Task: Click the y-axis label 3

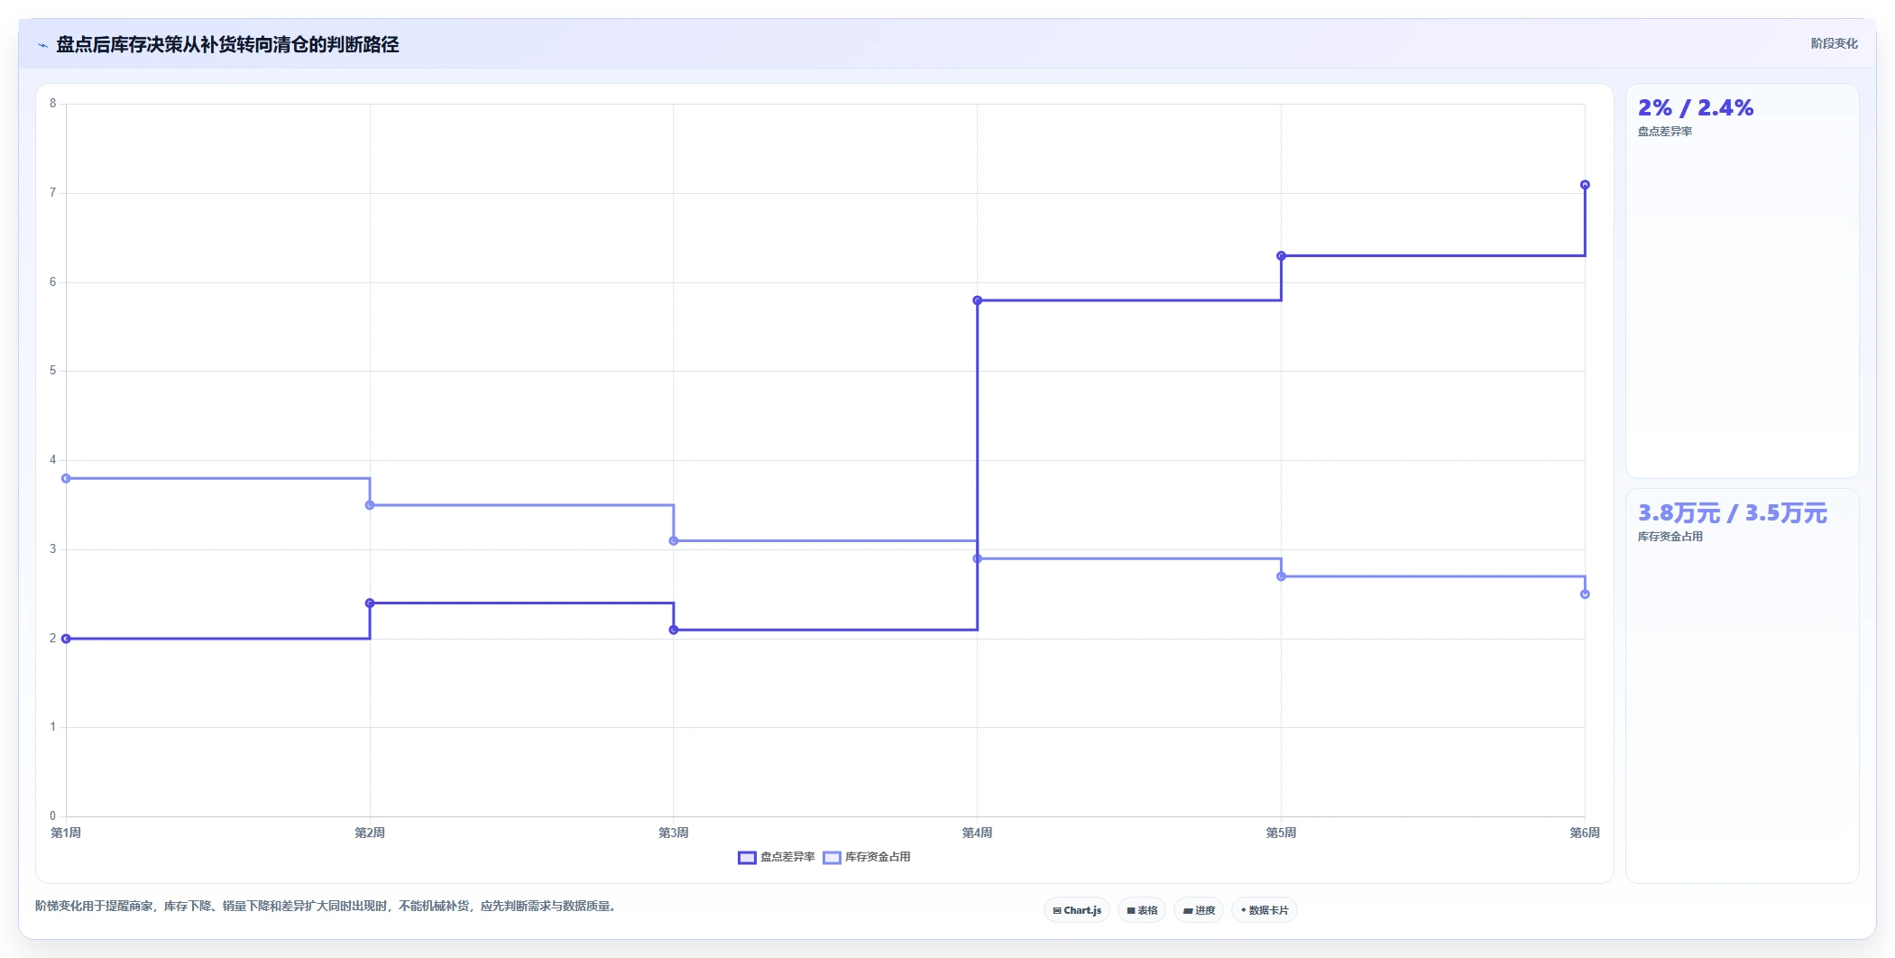Action: [x=52, y=549]
